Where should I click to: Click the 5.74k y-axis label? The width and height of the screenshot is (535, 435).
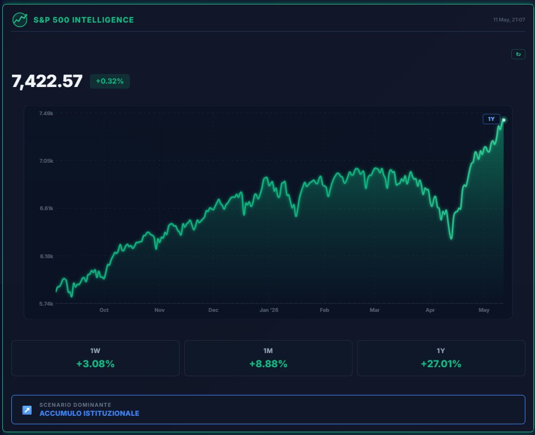coord(46,303)
